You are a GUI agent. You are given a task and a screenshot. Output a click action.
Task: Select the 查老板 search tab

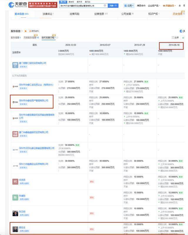[x=71, y=2]
